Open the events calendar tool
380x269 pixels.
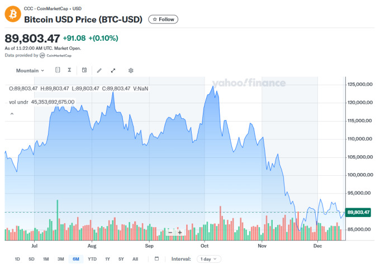tap(84, 70)
